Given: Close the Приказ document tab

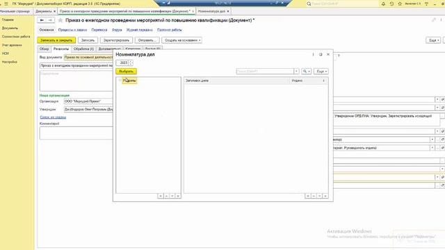Looking at the screenshot, I should point(193,11).
